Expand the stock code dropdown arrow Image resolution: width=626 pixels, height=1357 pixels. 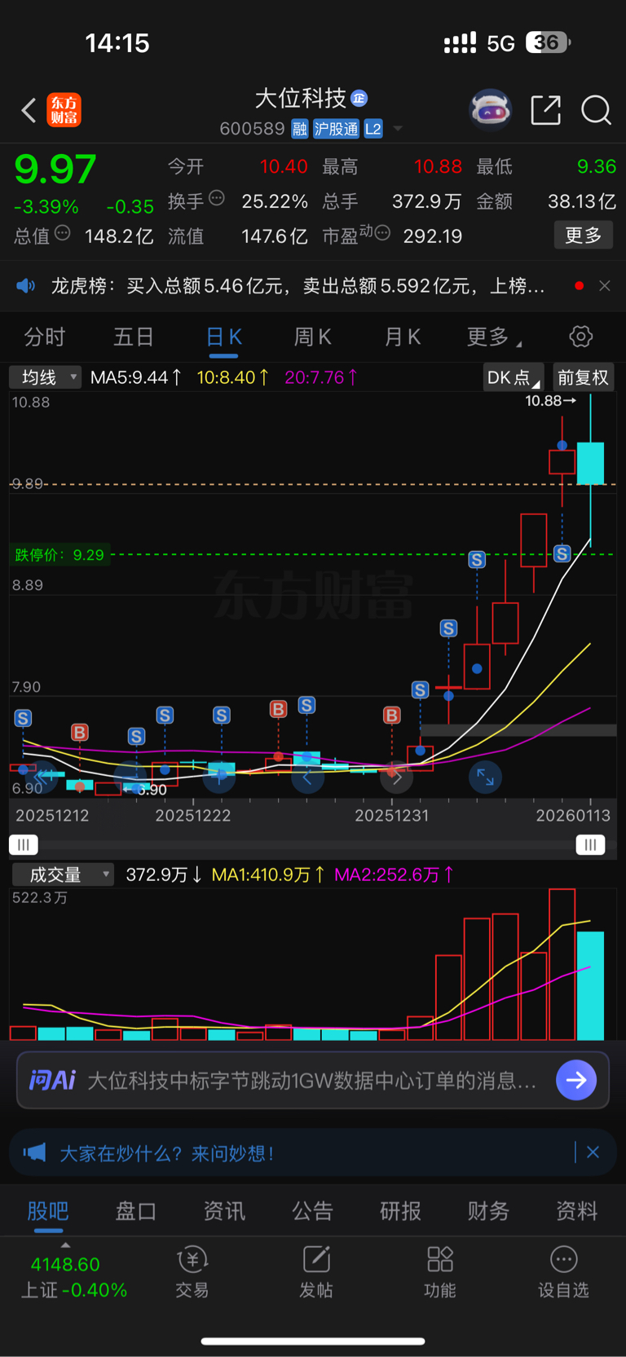click(x=398, y=129)
